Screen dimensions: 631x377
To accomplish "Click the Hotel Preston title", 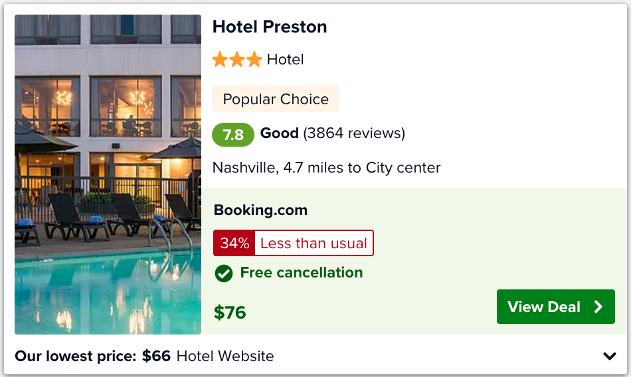I will coord(270,27).
